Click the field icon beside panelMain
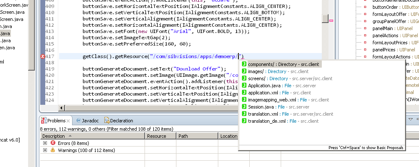The width and height of the screenshot is (419, 167). pos(365,28)
